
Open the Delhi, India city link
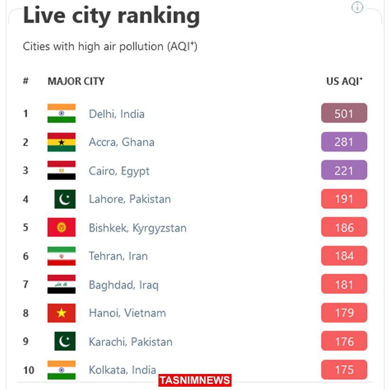pos(116,114)
